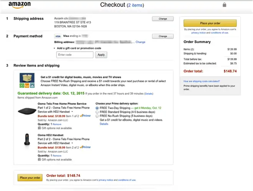Pick FREE No-Rush Shipping option
Screen dimensions: 253x191
pyautogui.click(x=97, y=116)
